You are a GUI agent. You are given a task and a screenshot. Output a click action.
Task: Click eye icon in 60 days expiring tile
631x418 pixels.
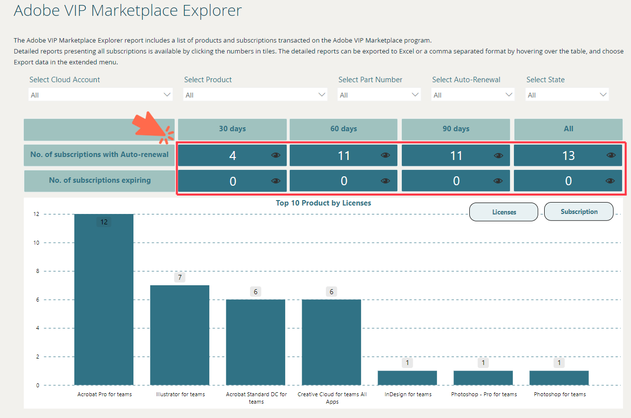(x=385, y=181)
